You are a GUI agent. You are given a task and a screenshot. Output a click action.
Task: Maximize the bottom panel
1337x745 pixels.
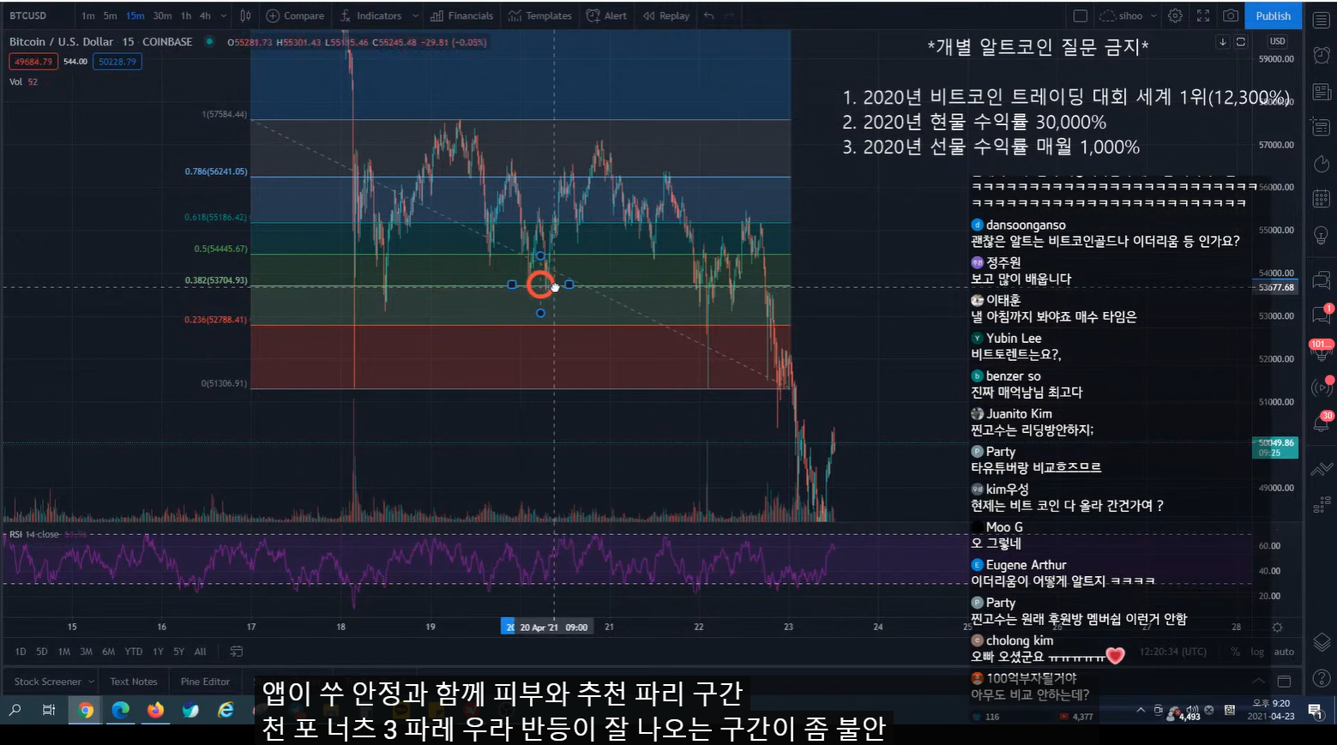(1284, 682)
